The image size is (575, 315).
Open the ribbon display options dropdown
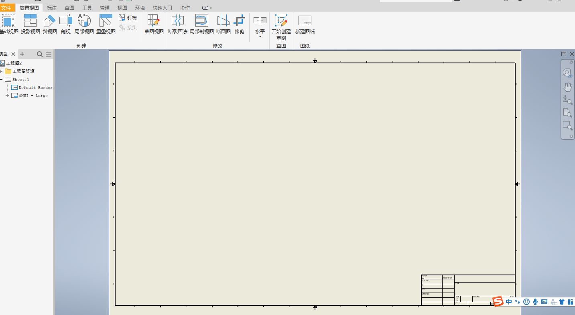point(207,8)
